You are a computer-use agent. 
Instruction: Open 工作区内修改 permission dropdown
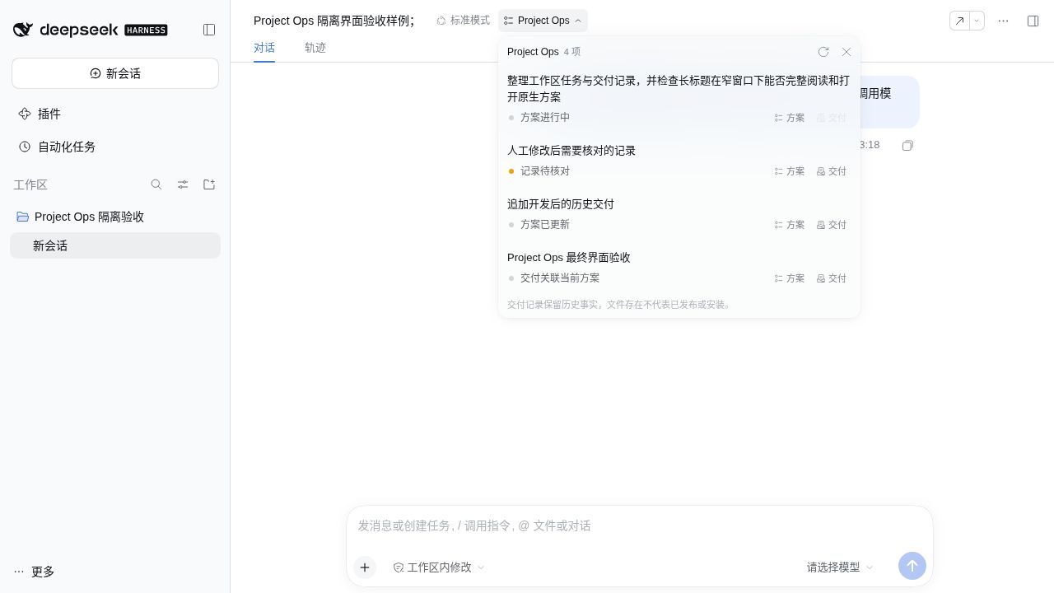point(439,567)
